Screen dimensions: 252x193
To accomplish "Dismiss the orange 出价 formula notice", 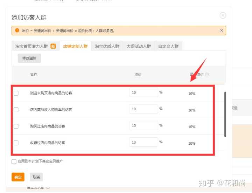I will point(222,30).
